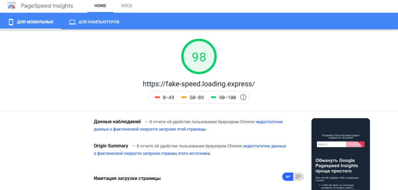Click the green 90–100 legend marker
398x190 pixels.
tap(213, 97)
